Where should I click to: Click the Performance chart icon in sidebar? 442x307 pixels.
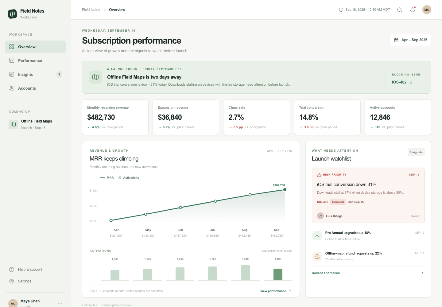coord(12,60)
